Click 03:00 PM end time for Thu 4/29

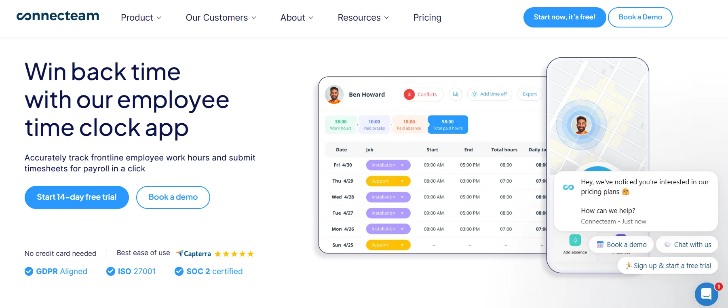(470, 181)
